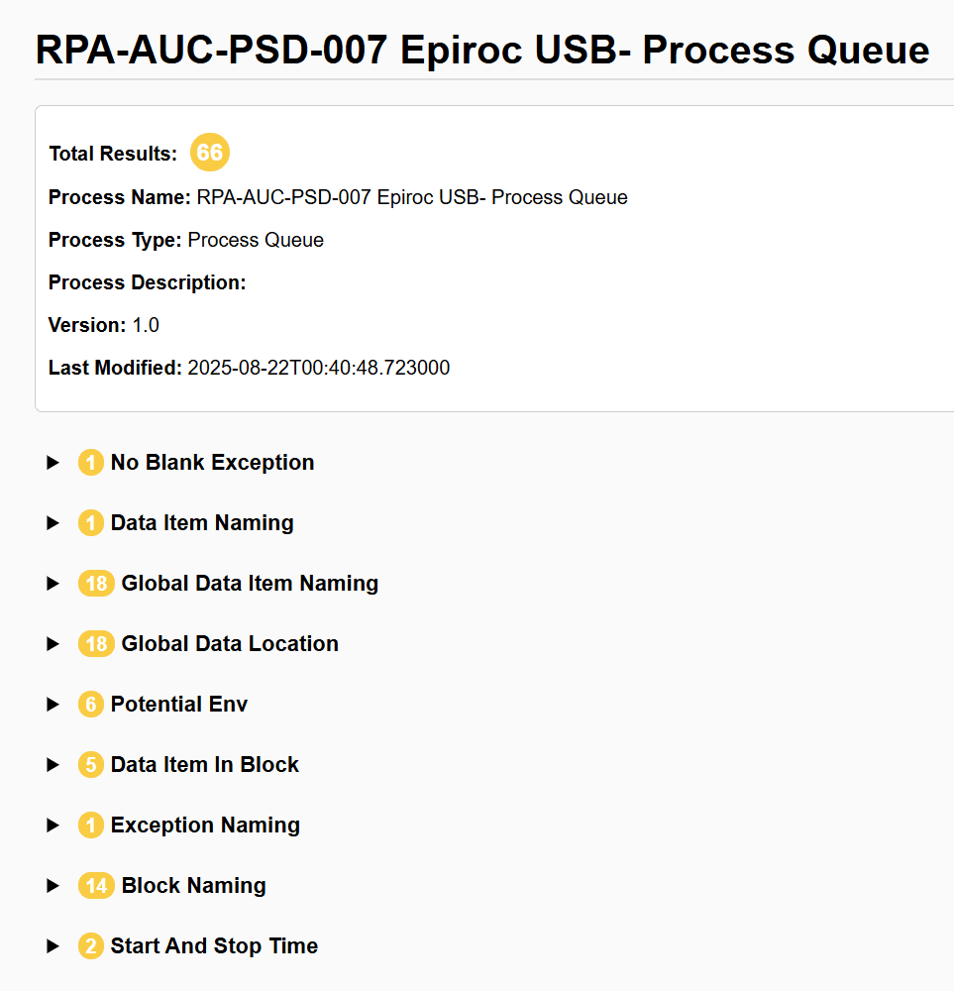Click the Last Modified timestamp
The image size is (954, 991).
(319, 367)
